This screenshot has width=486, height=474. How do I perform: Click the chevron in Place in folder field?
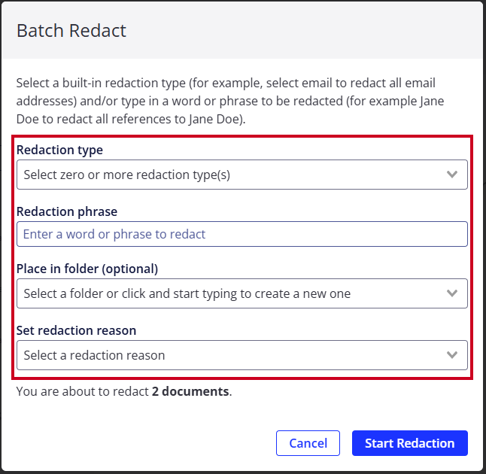452,293
